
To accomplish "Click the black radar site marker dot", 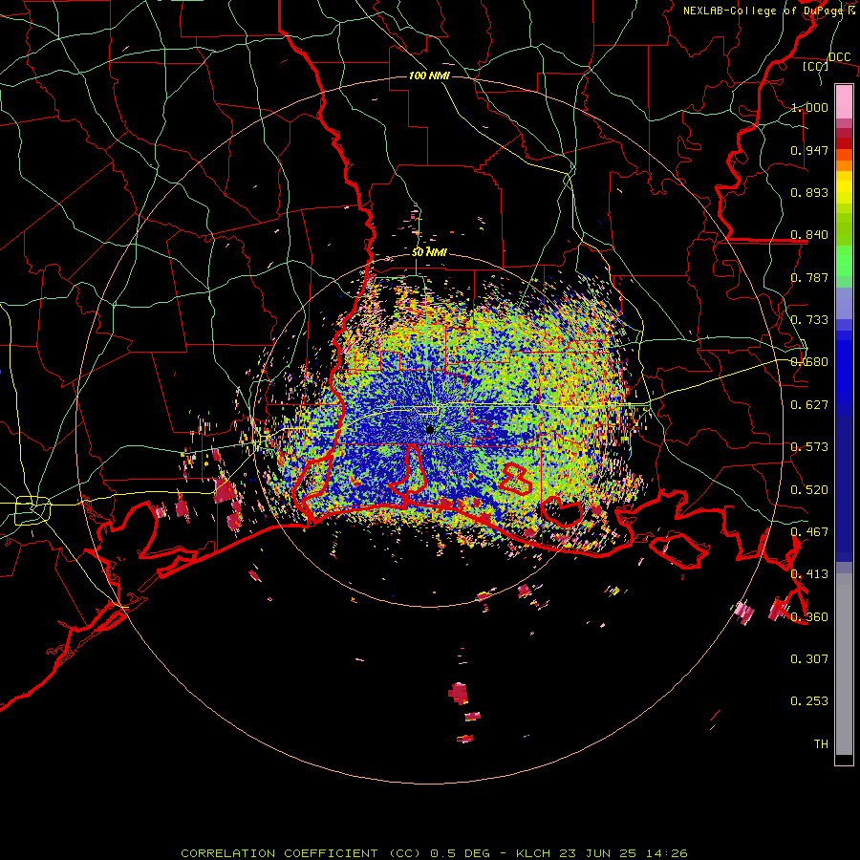I will [429, 430].
